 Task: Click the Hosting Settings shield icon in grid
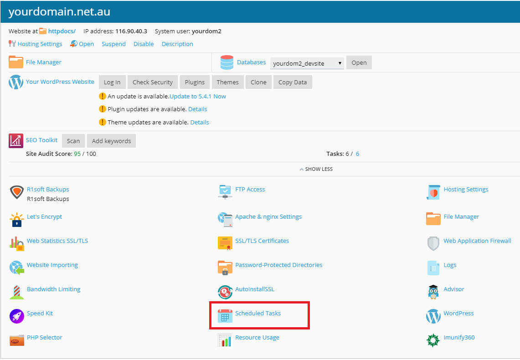click(x=433, y=192)
